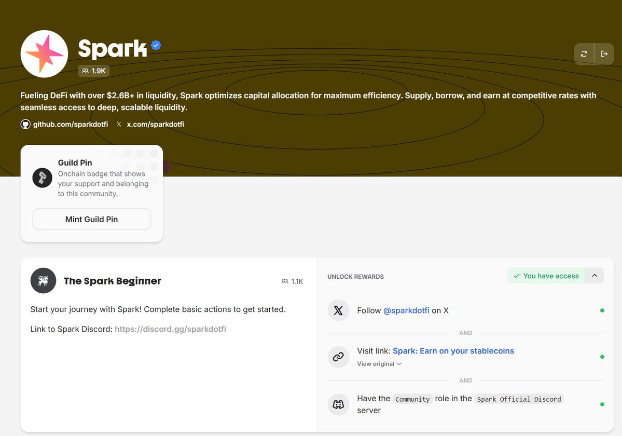Screen dimensions: 622x436
Task: Expand the View original dropdown
Action: (x=379, y=364)
